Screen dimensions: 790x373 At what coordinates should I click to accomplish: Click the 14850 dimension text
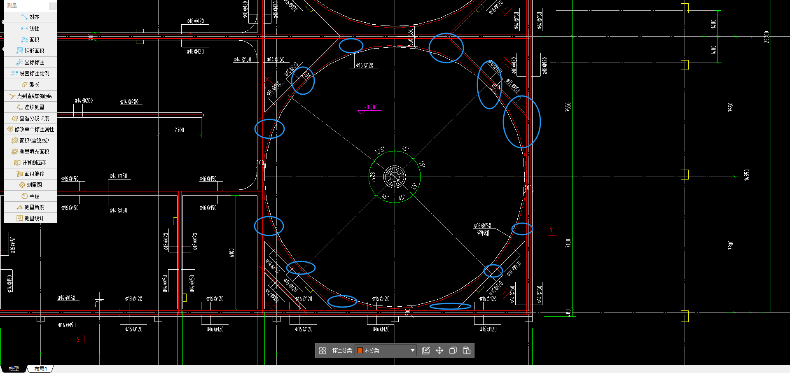[x=747, y=175]
